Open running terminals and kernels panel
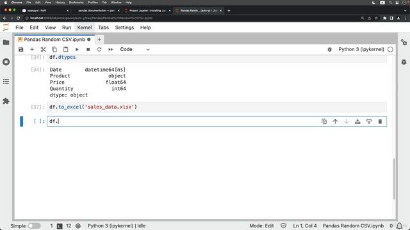Screen dimensions: 410x230 6,62
